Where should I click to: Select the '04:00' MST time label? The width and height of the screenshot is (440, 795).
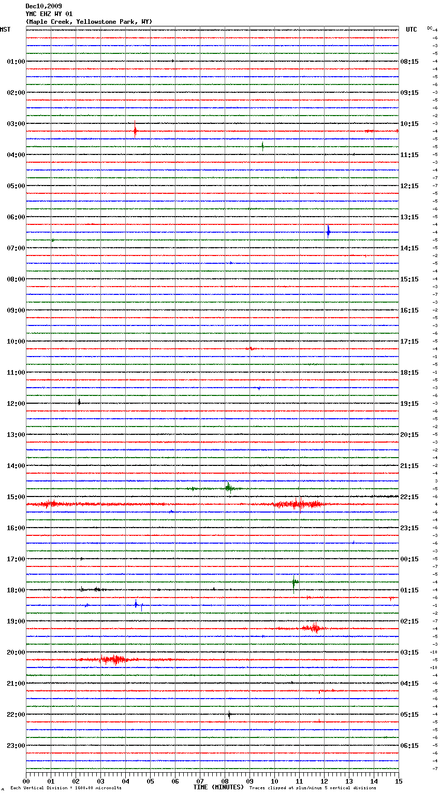[16, 155]
